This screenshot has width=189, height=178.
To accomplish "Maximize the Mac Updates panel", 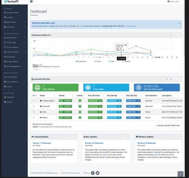I will (x=127, y=137).
